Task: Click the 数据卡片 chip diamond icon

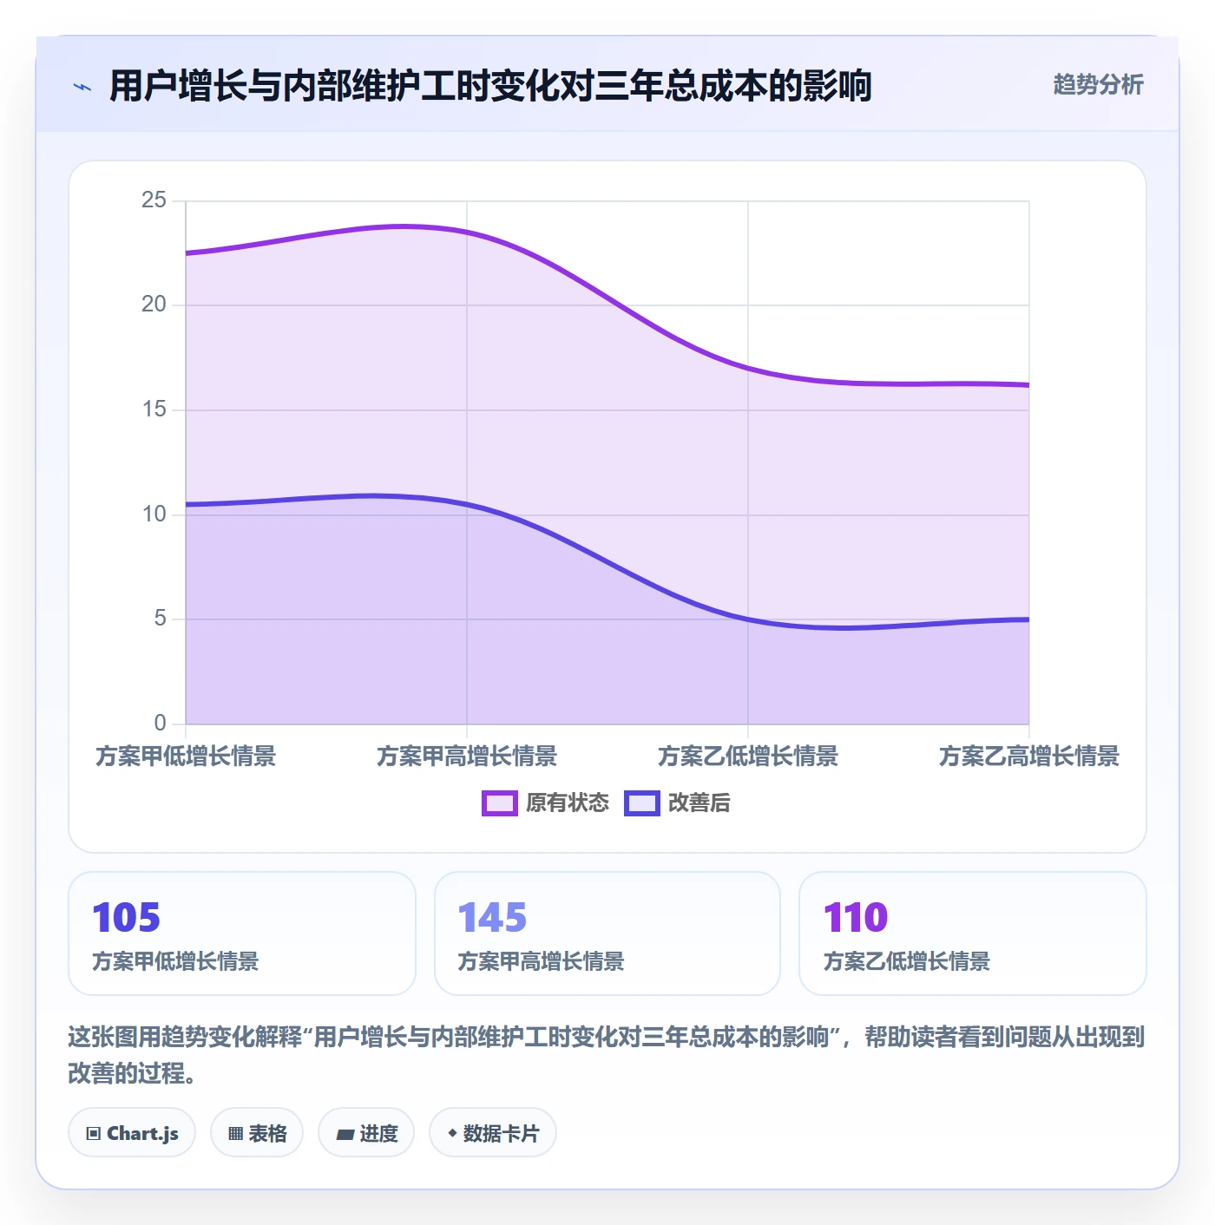Action: point(452,1133)
